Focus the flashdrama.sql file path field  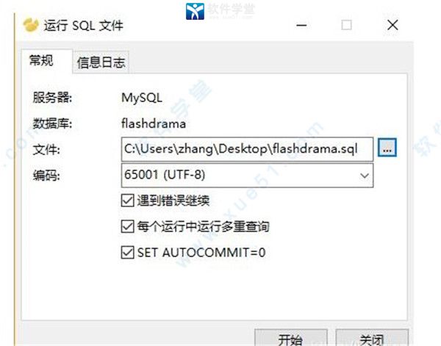[247, 149]
